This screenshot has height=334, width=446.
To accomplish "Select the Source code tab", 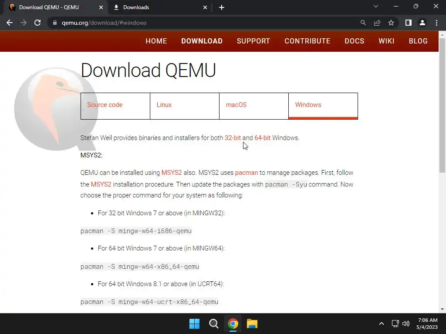I will pyautogui.click(x=115, y=106).
